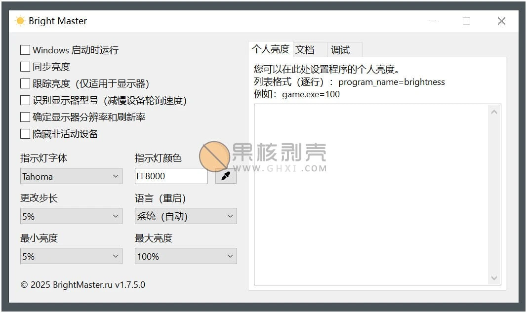
Task: Click the eyedropper color picker button
Action: click(226, 176)
